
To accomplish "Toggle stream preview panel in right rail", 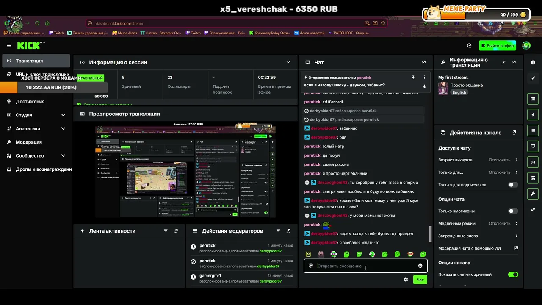I will pos(533,99).
